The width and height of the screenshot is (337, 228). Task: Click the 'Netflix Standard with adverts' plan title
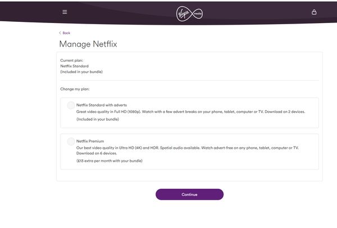[x=102, y=105]
